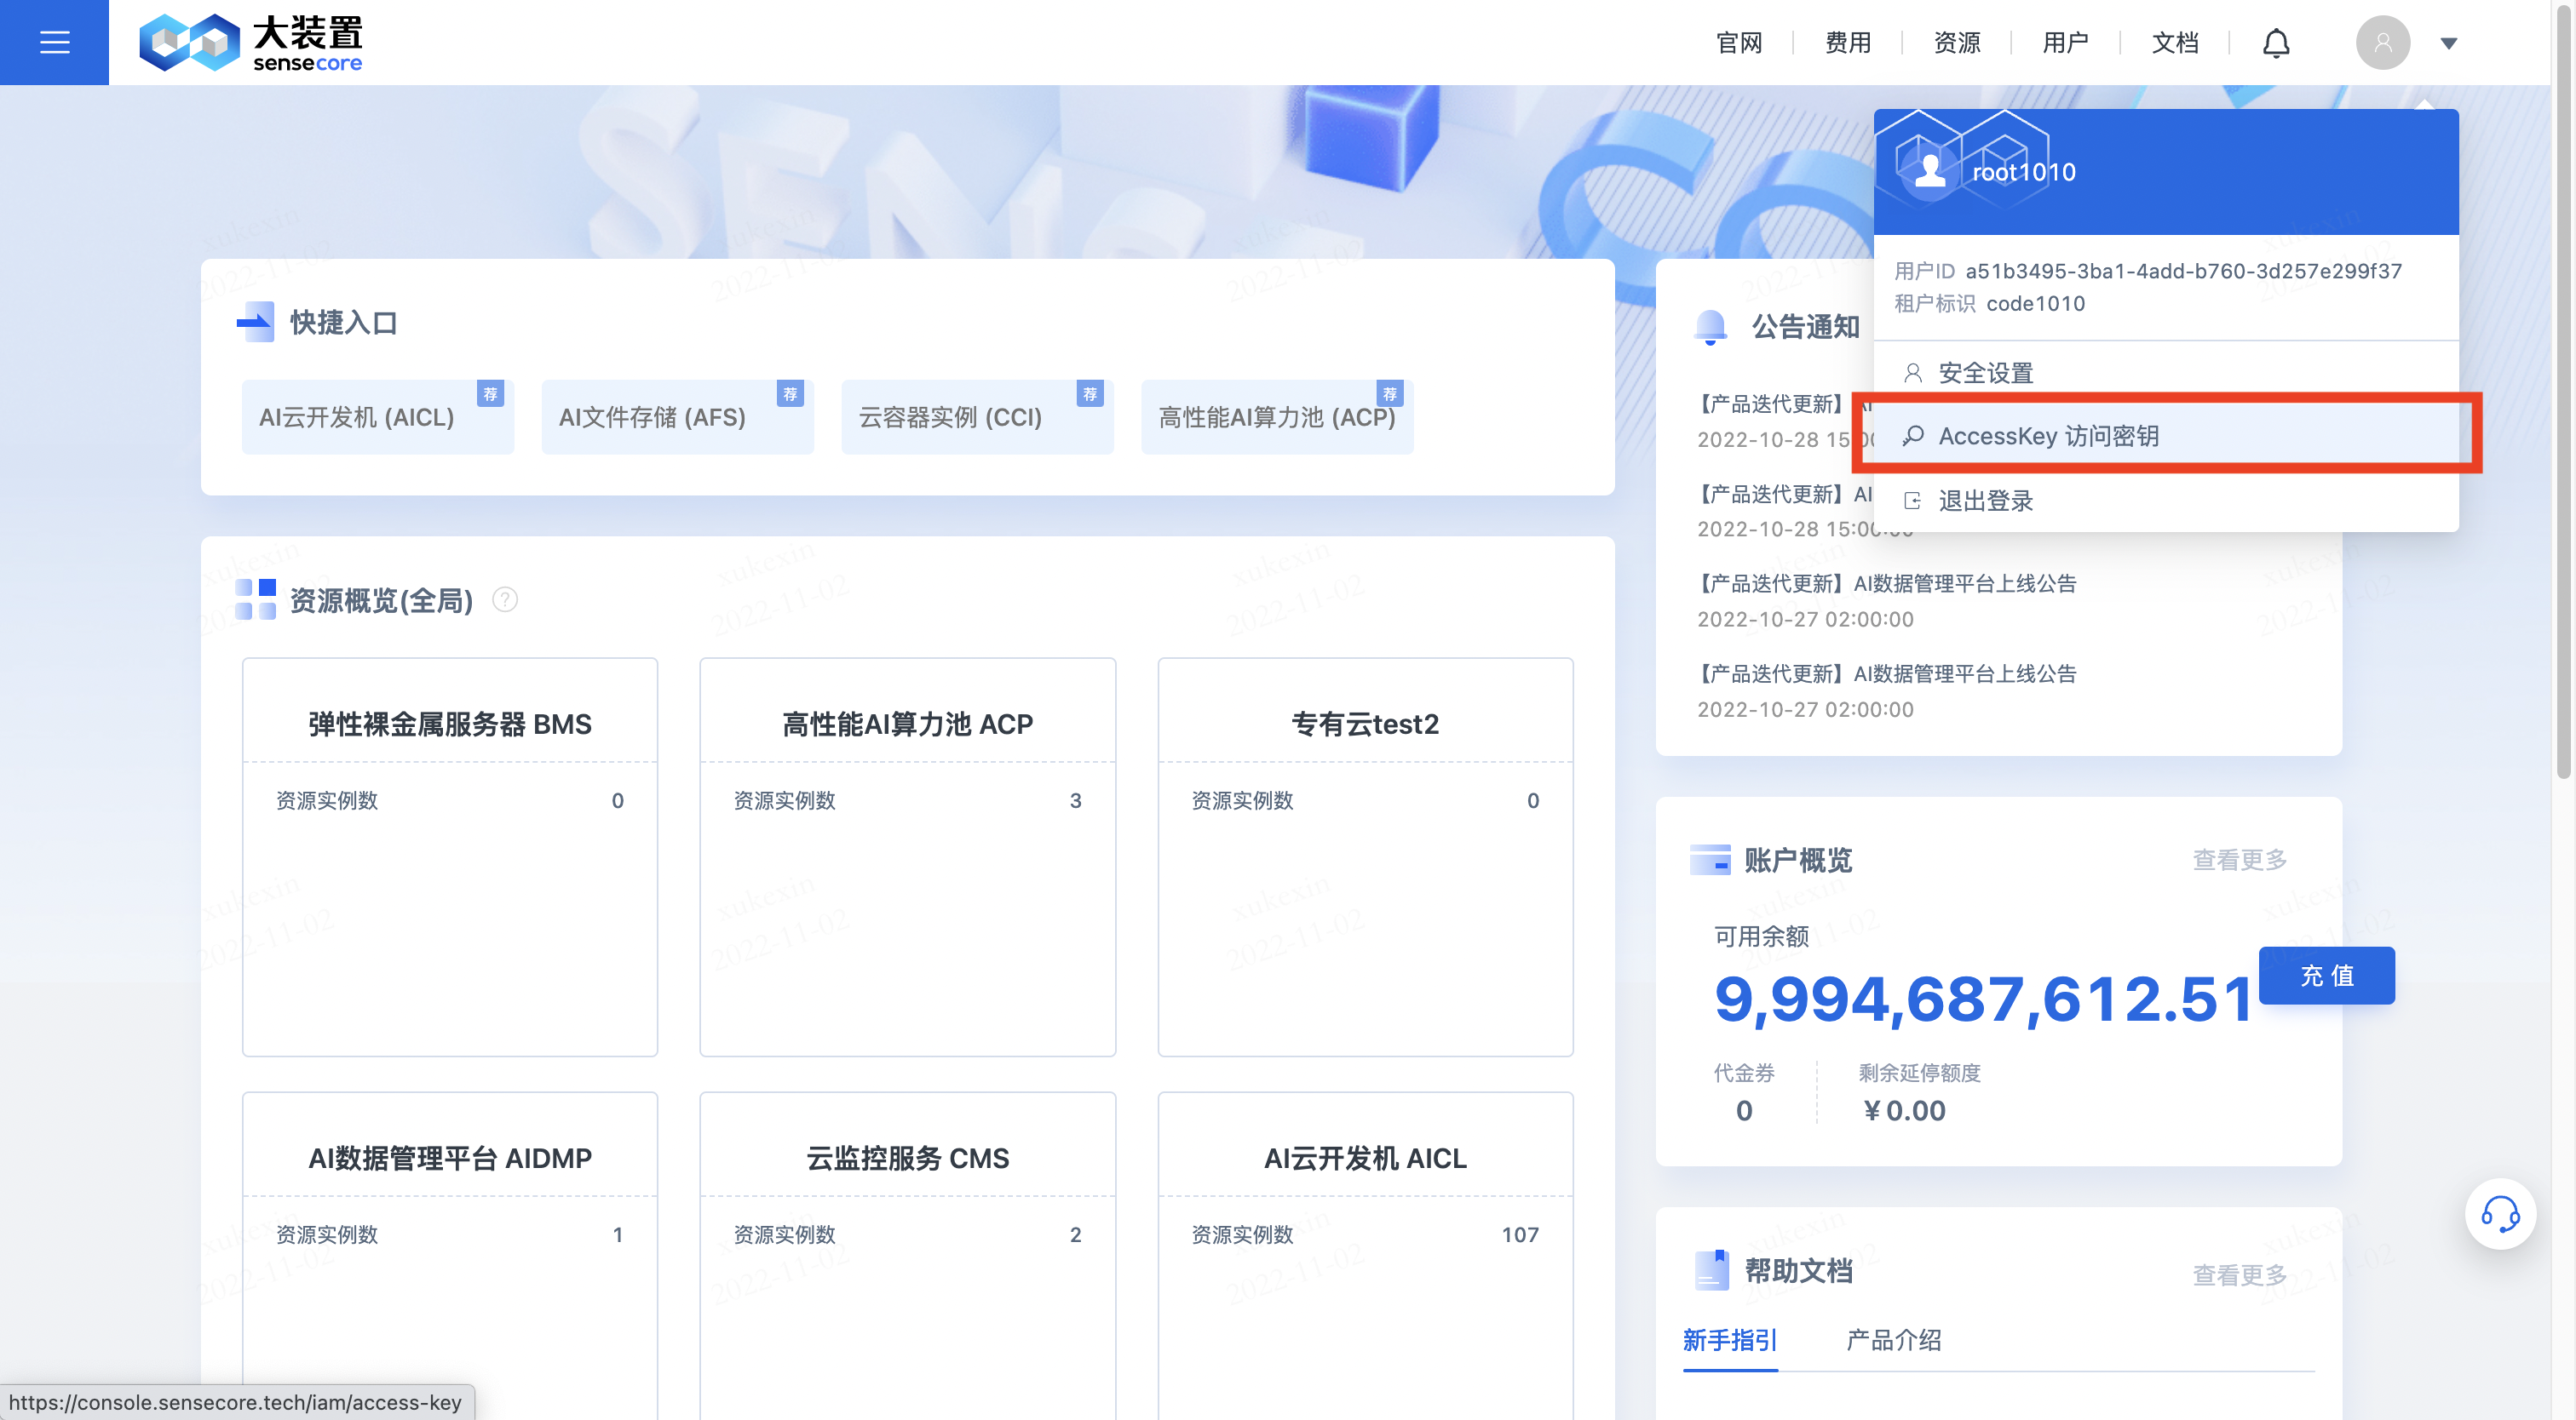Click the question mark beside 资源概览(全局)
Image resolution: width=2576 pixels, height=1420 pixels.
pyautogui.click(x=505, y=600)
